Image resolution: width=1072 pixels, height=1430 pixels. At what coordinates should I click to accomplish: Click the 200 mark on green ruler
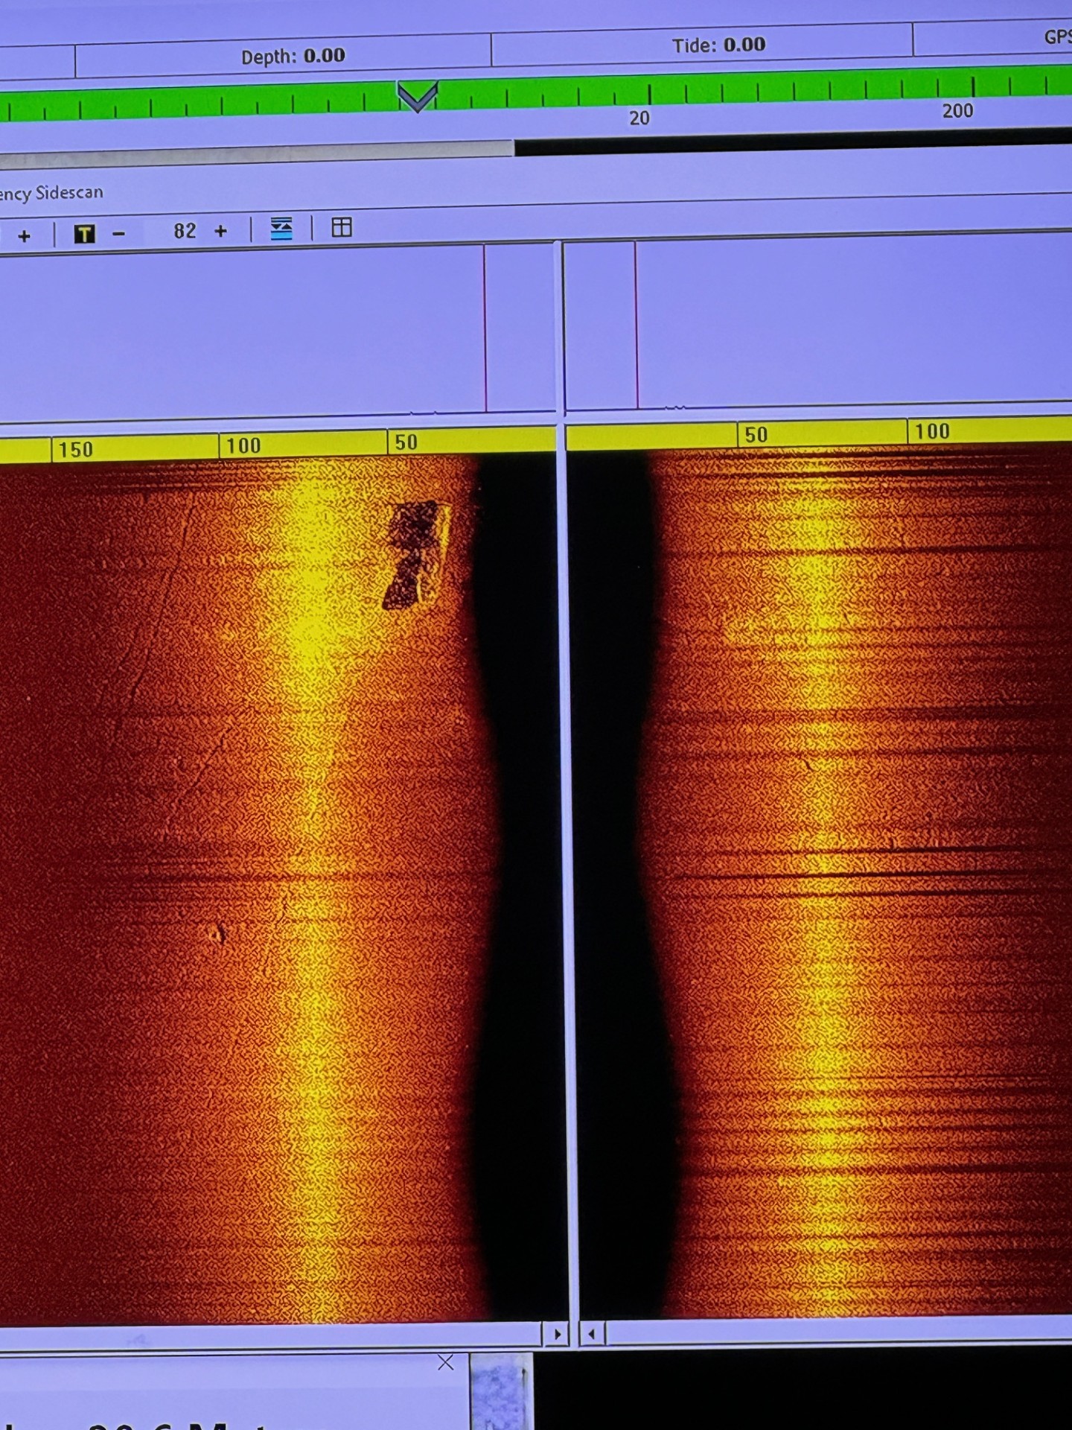(957, 111)
